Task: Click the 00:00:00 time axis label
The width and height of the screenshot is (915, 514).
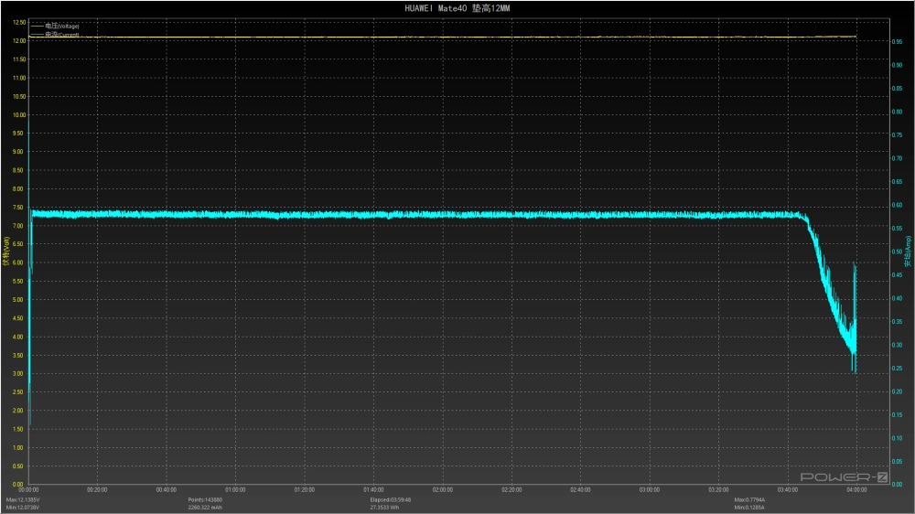Action: coord(28,490)
